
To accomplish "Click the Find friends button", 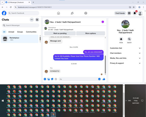I will [x=120, y=13].
